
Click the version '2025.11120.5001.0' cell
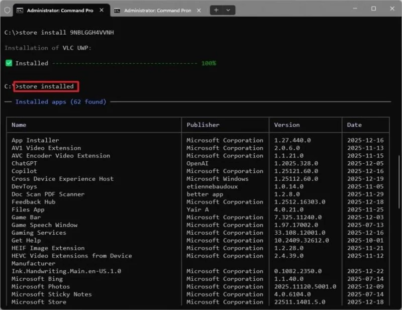pos(305,286)
